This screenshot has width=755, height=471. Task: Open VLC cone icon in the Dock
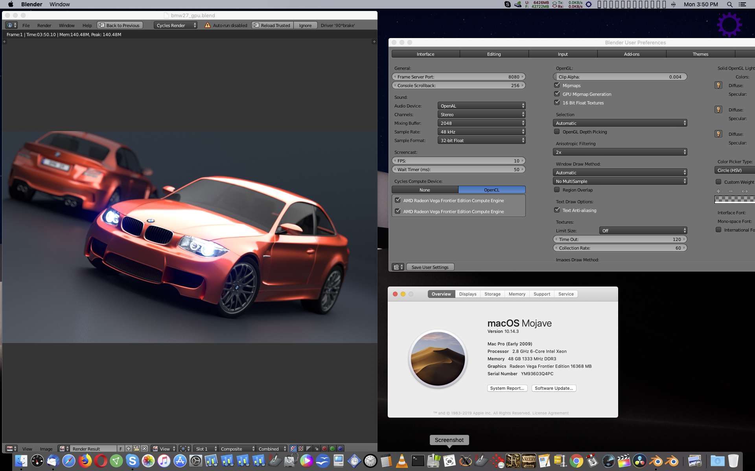pos(401,461)
